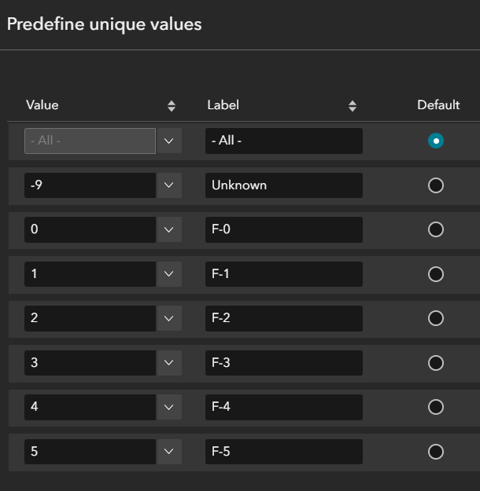This screenshot has height=491, width=480.
Task: Expand the value 0 dropdown arrow
Action: (169, 229)
